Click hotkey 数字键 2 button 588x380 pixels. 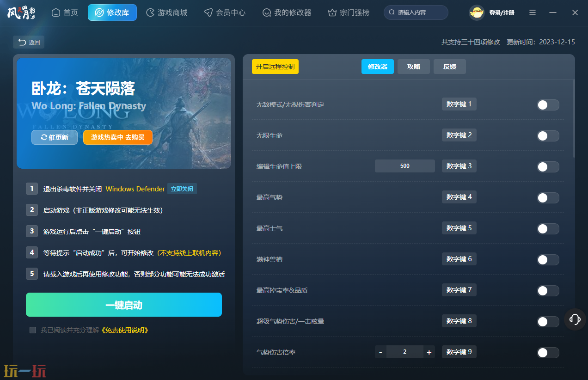(459, 135)
